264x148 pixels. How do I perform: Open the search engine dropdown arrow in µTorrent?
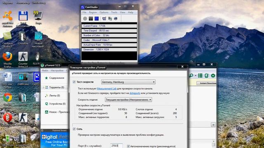pos(196,76)
